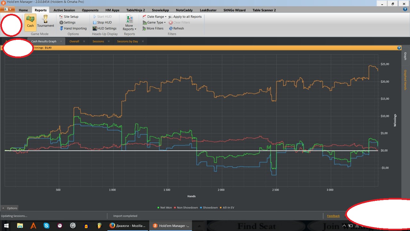Open the headphones app on taskbar
The width and height of the screenshot is (410, 231).
pyautogui.click(x=86, y=226)
